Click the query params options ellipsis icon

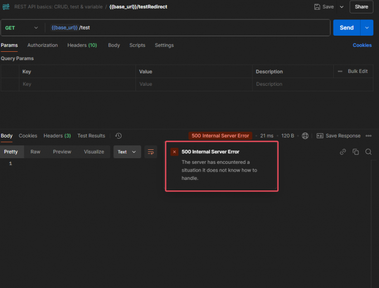pos(340,71)
